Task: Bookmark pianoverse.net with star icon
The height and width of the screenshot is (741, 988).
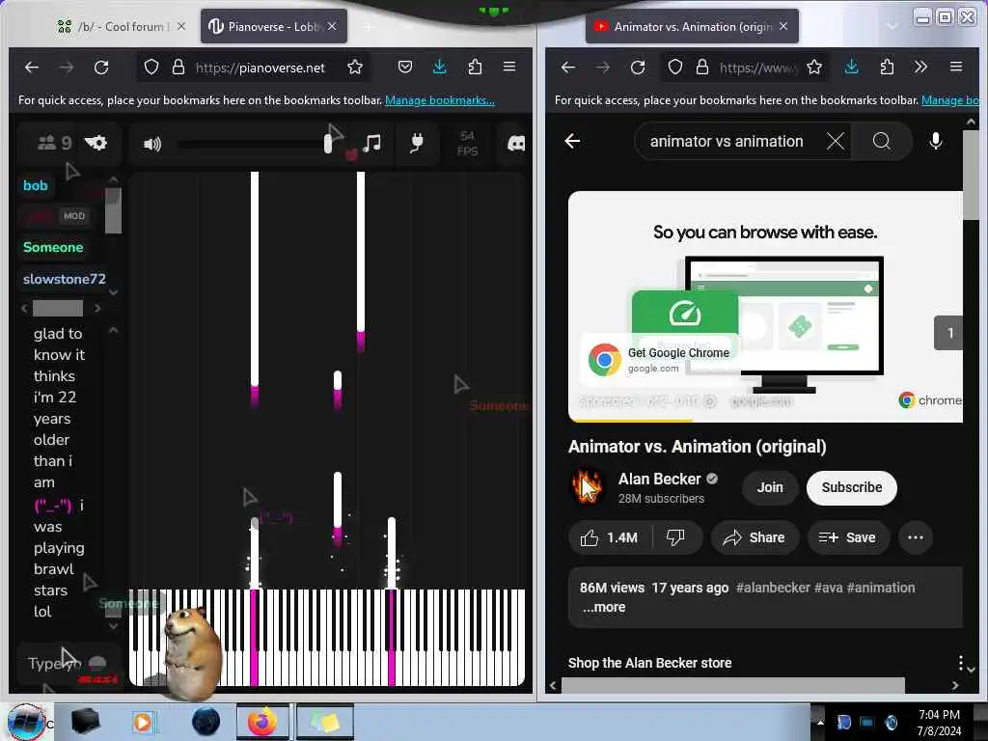Action: click(x=355, y=67)
